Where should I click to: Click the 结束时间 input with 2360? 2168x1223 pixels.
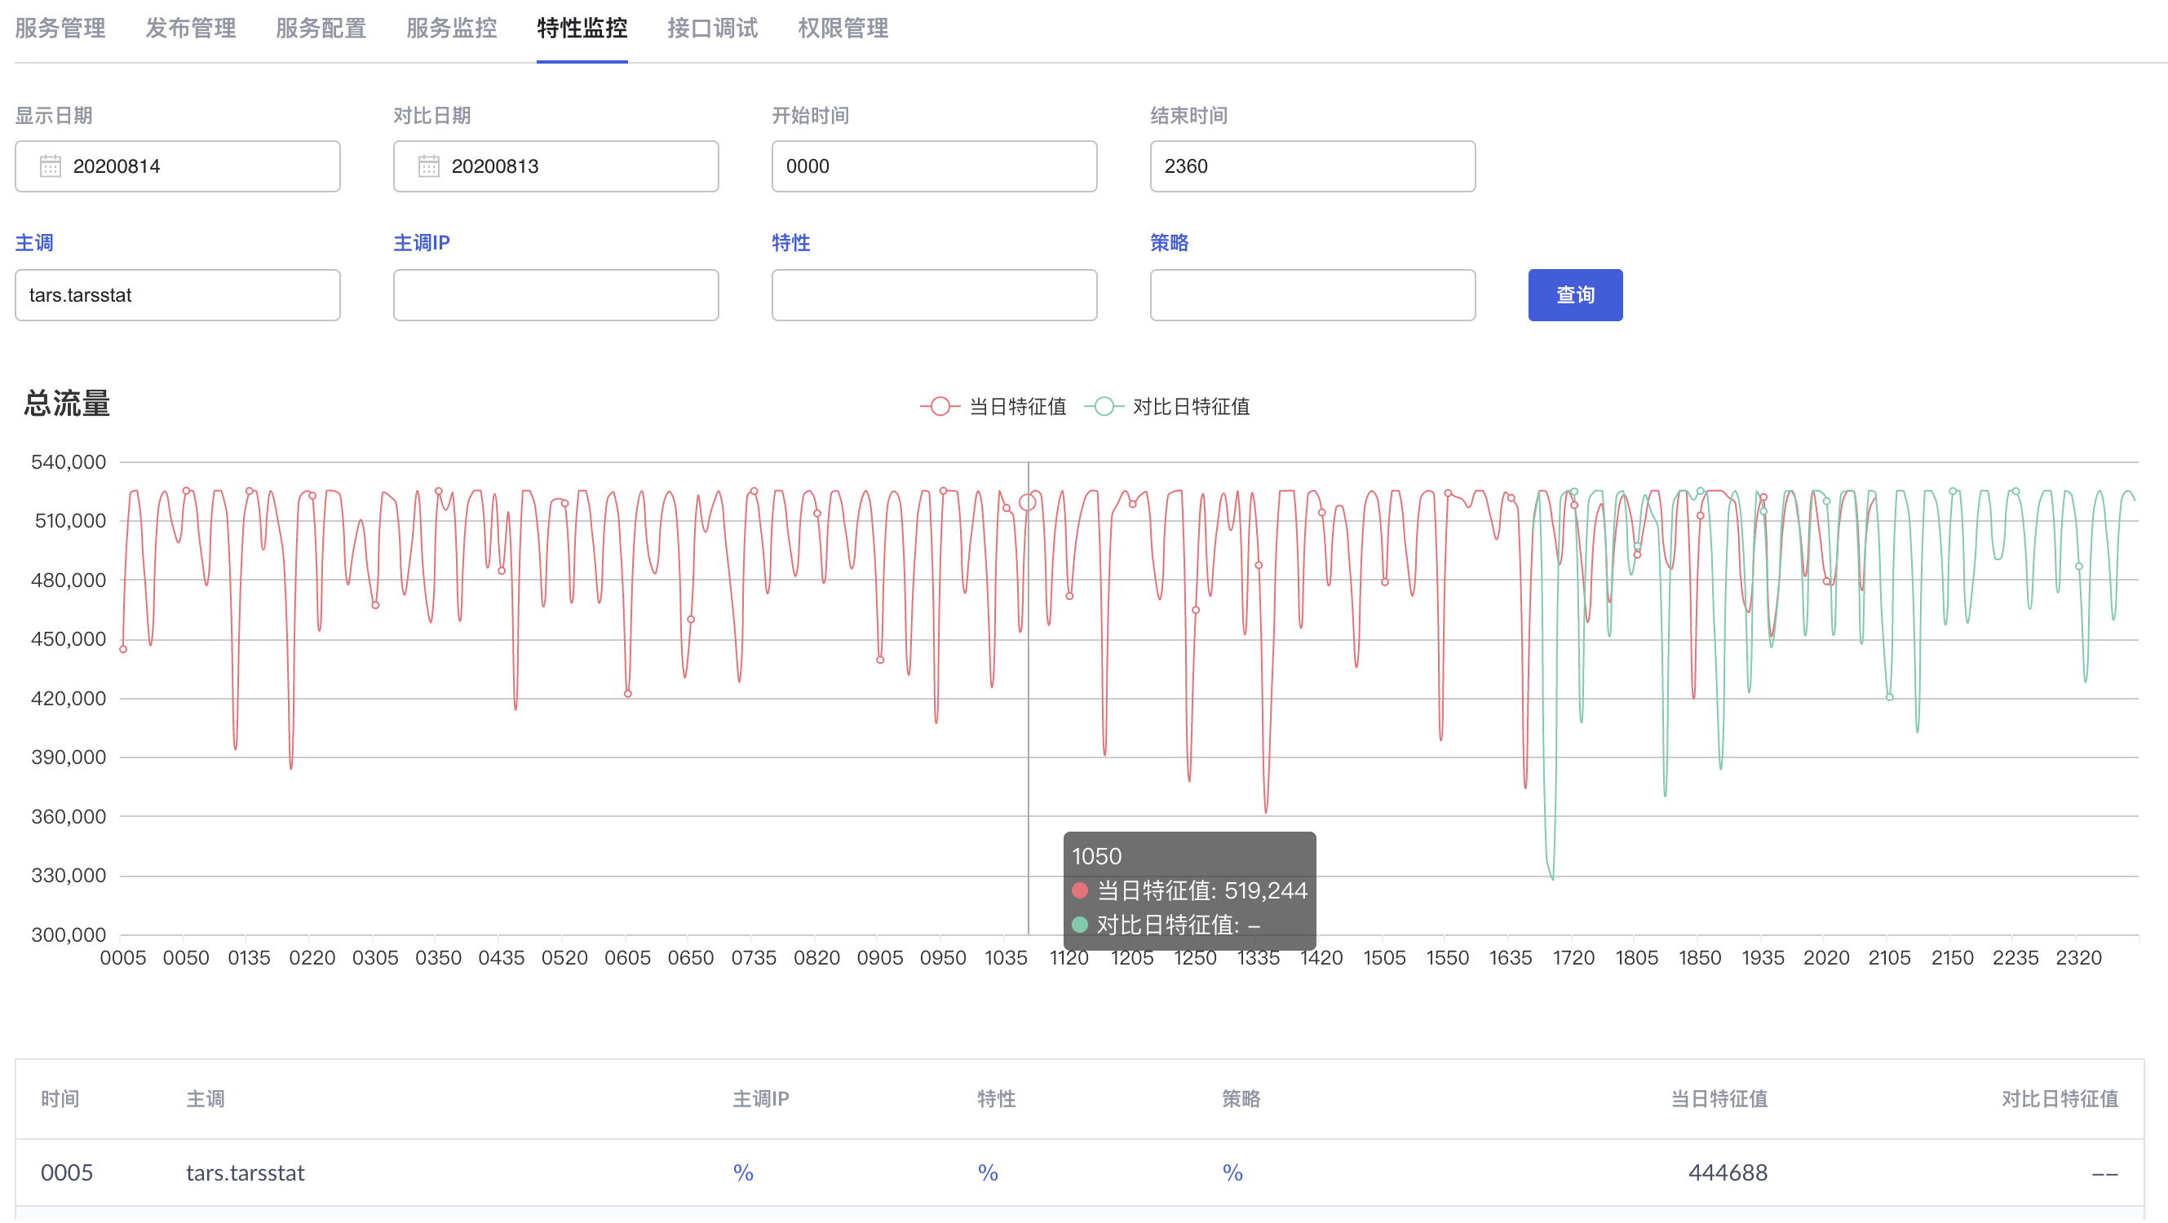pyautogui.click(x=1312, y=166)
